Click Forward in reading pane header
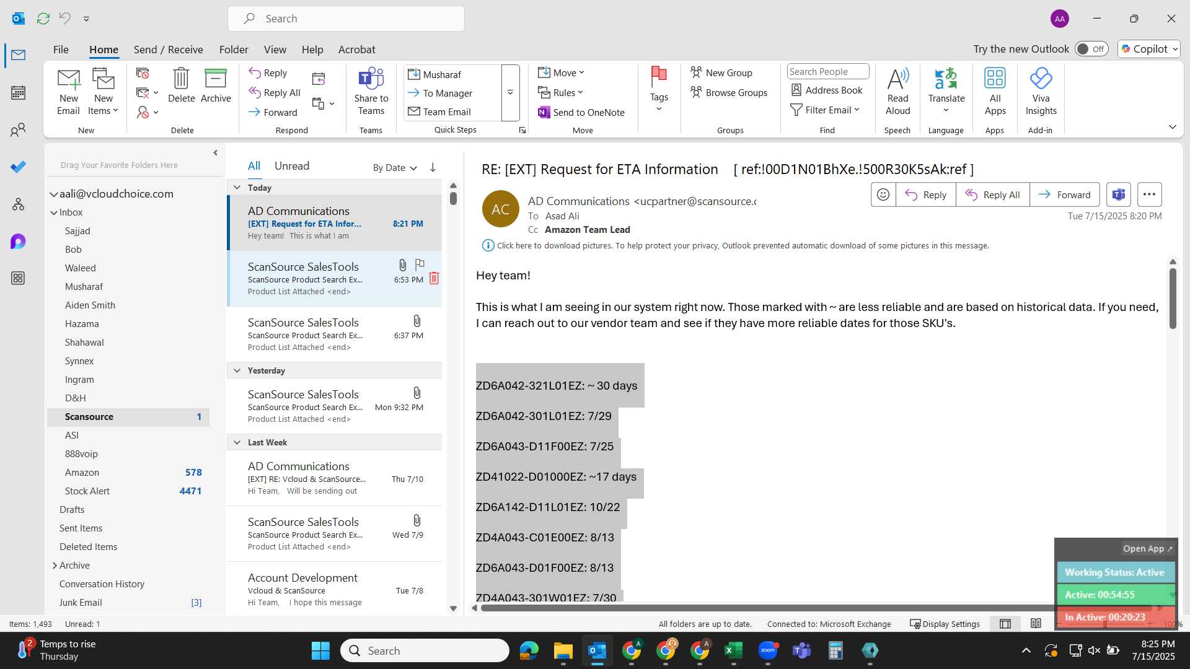Screen dimensions: 1190x669 [x=1064, y=195]
